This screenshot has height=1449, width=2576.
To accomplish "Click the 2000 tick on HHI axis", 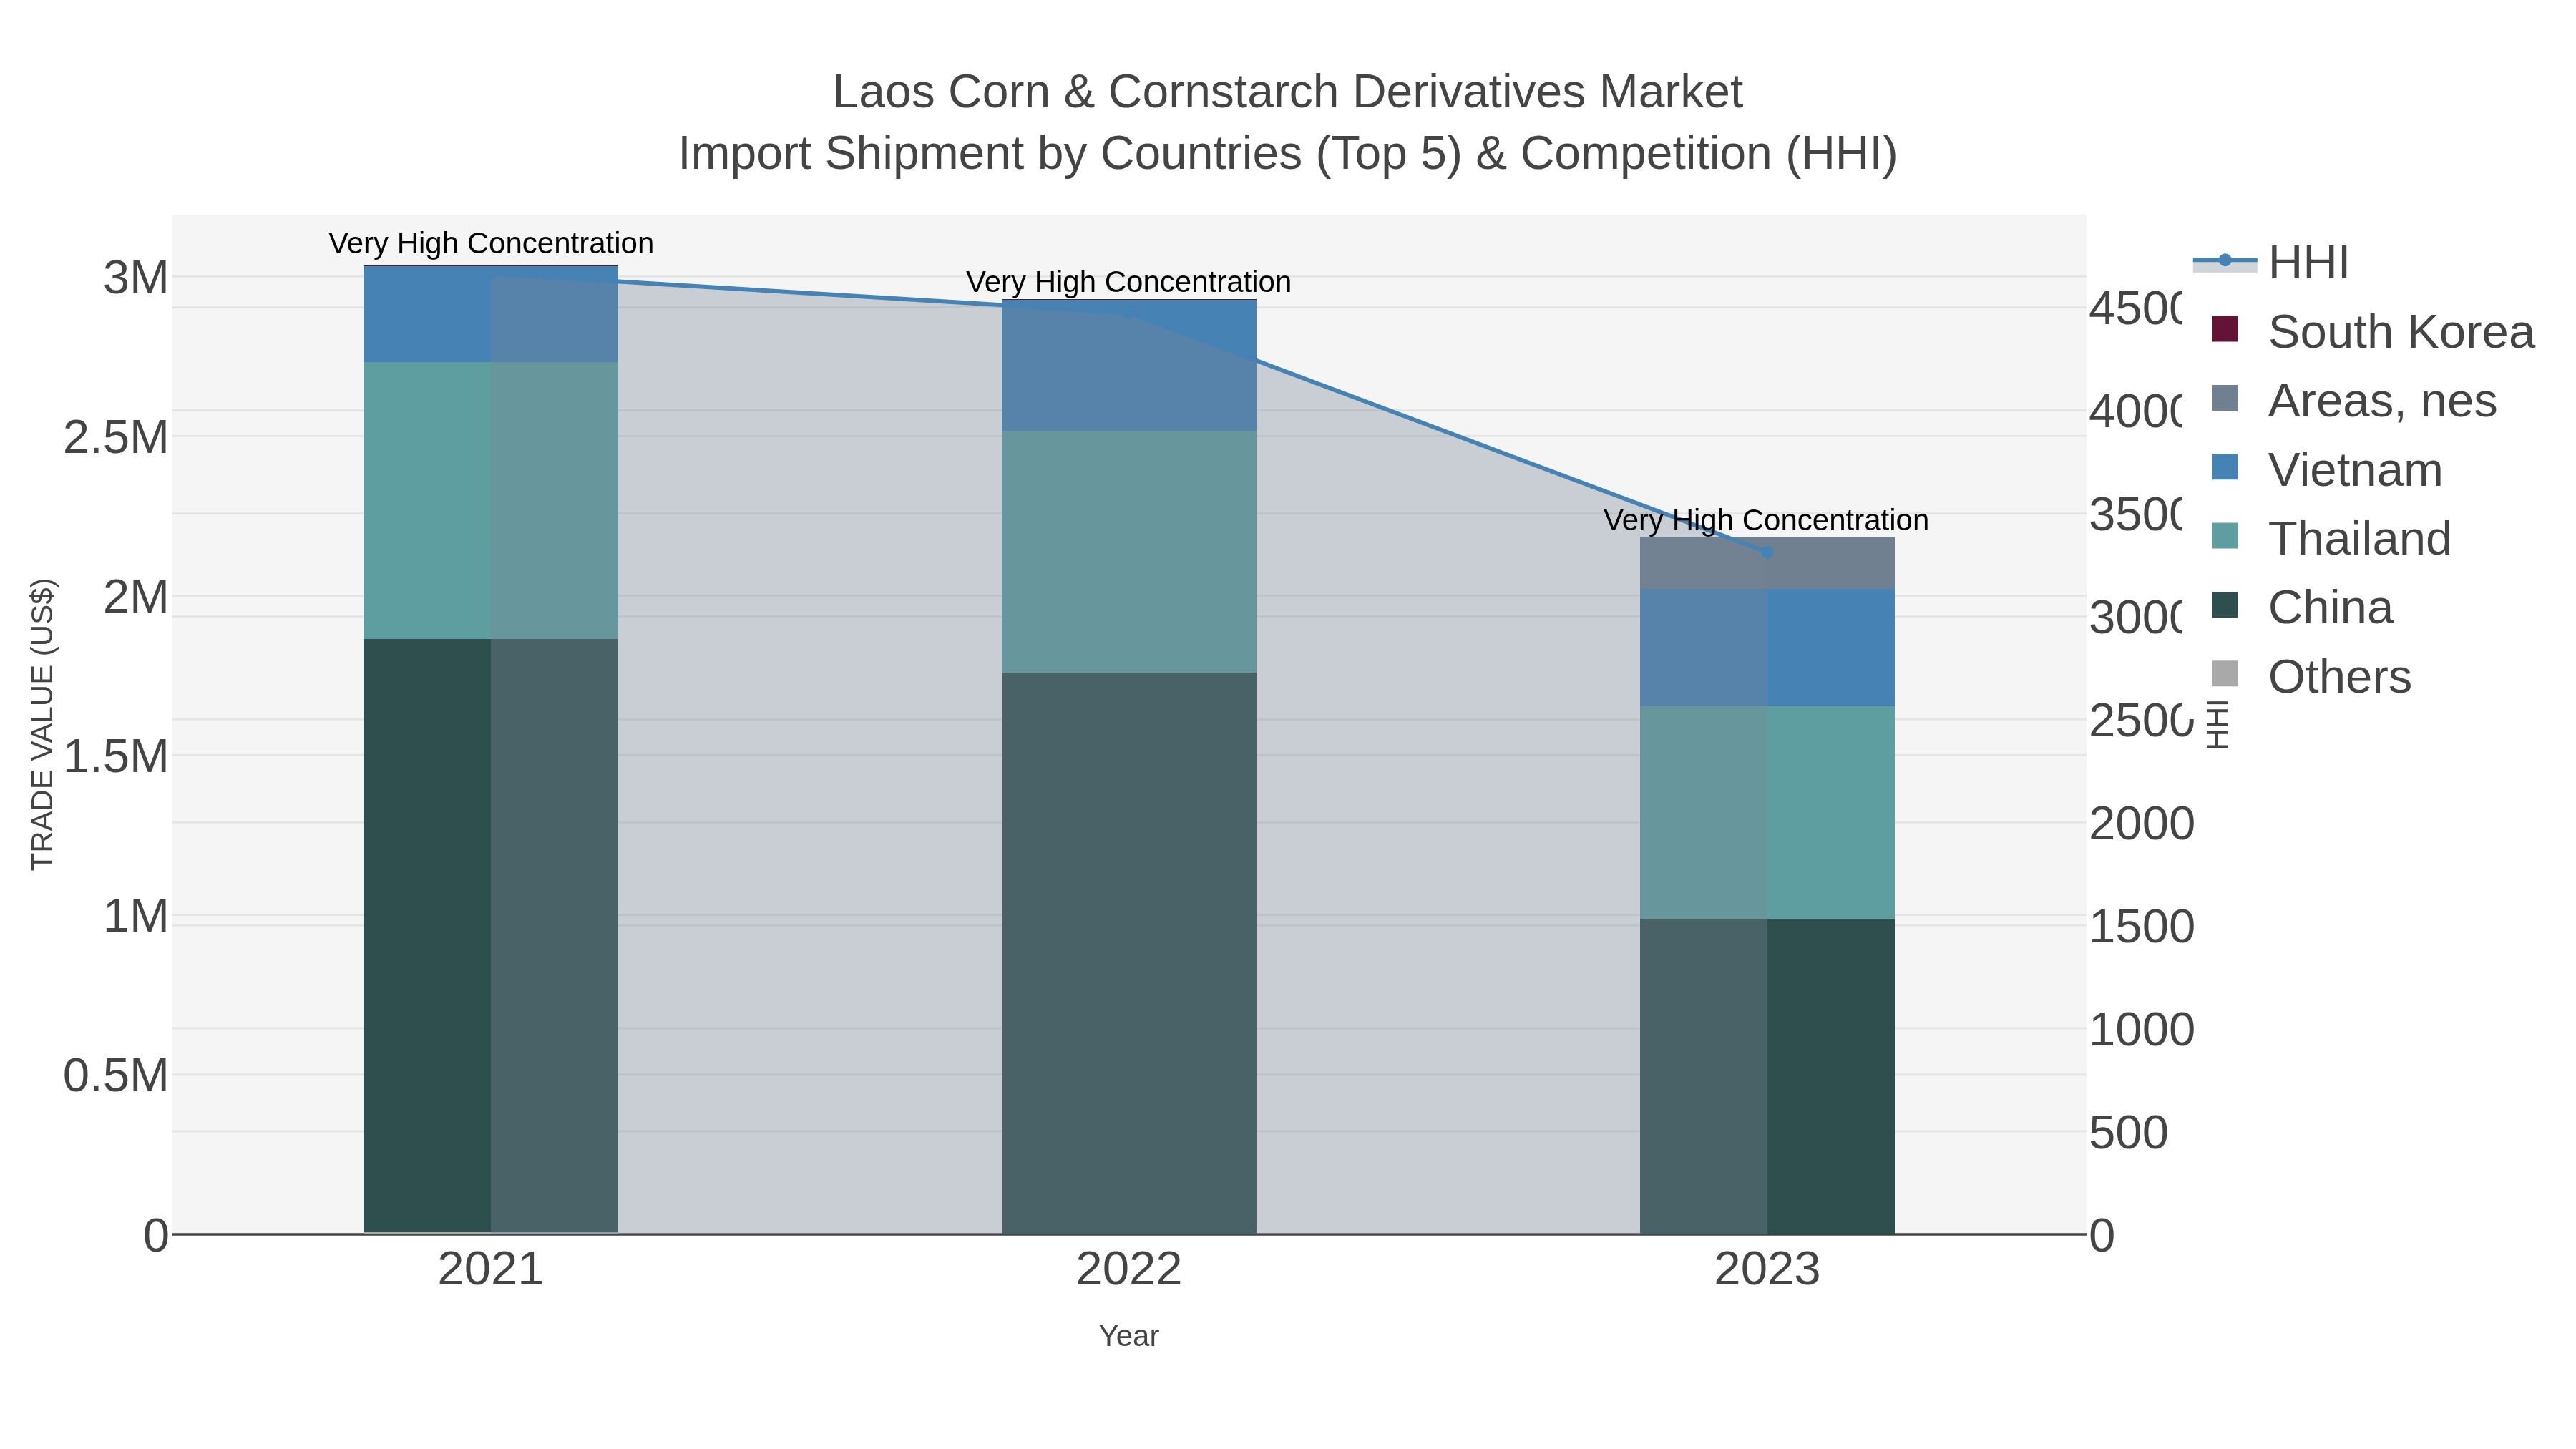I will click(x=2142, y=824).
